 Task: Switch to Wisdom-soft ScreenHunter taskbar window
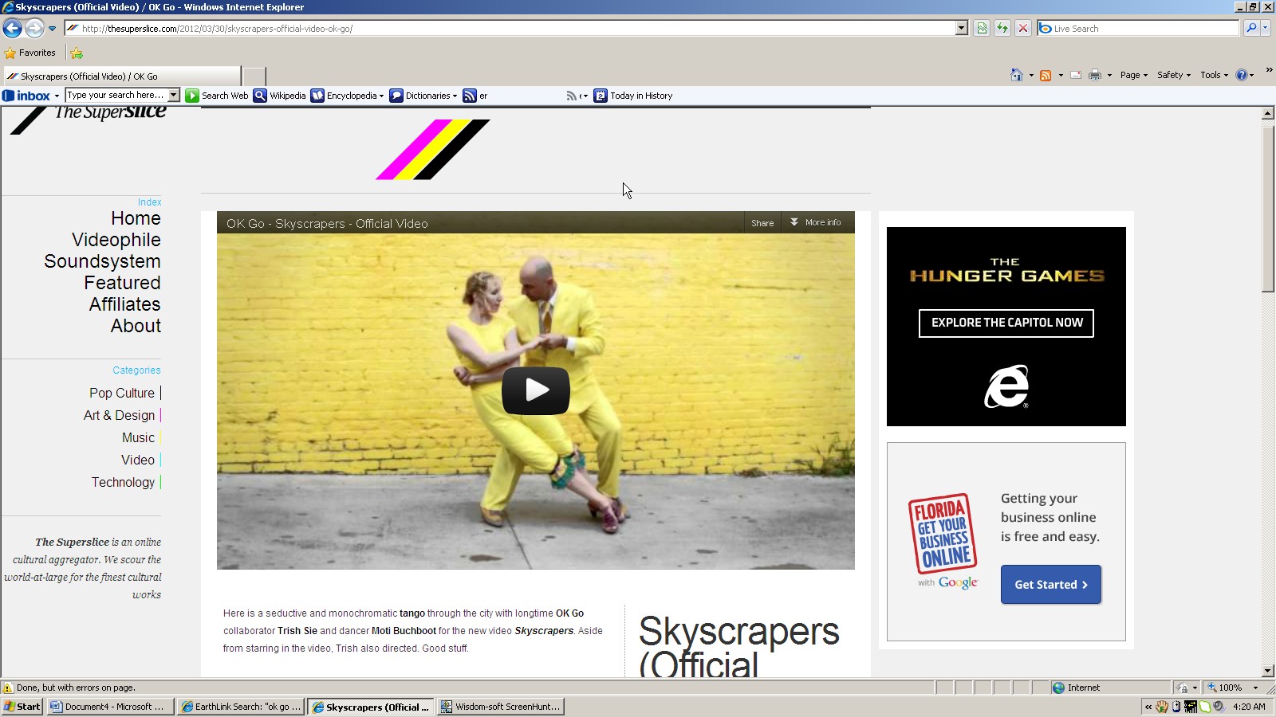pos(501,707)
